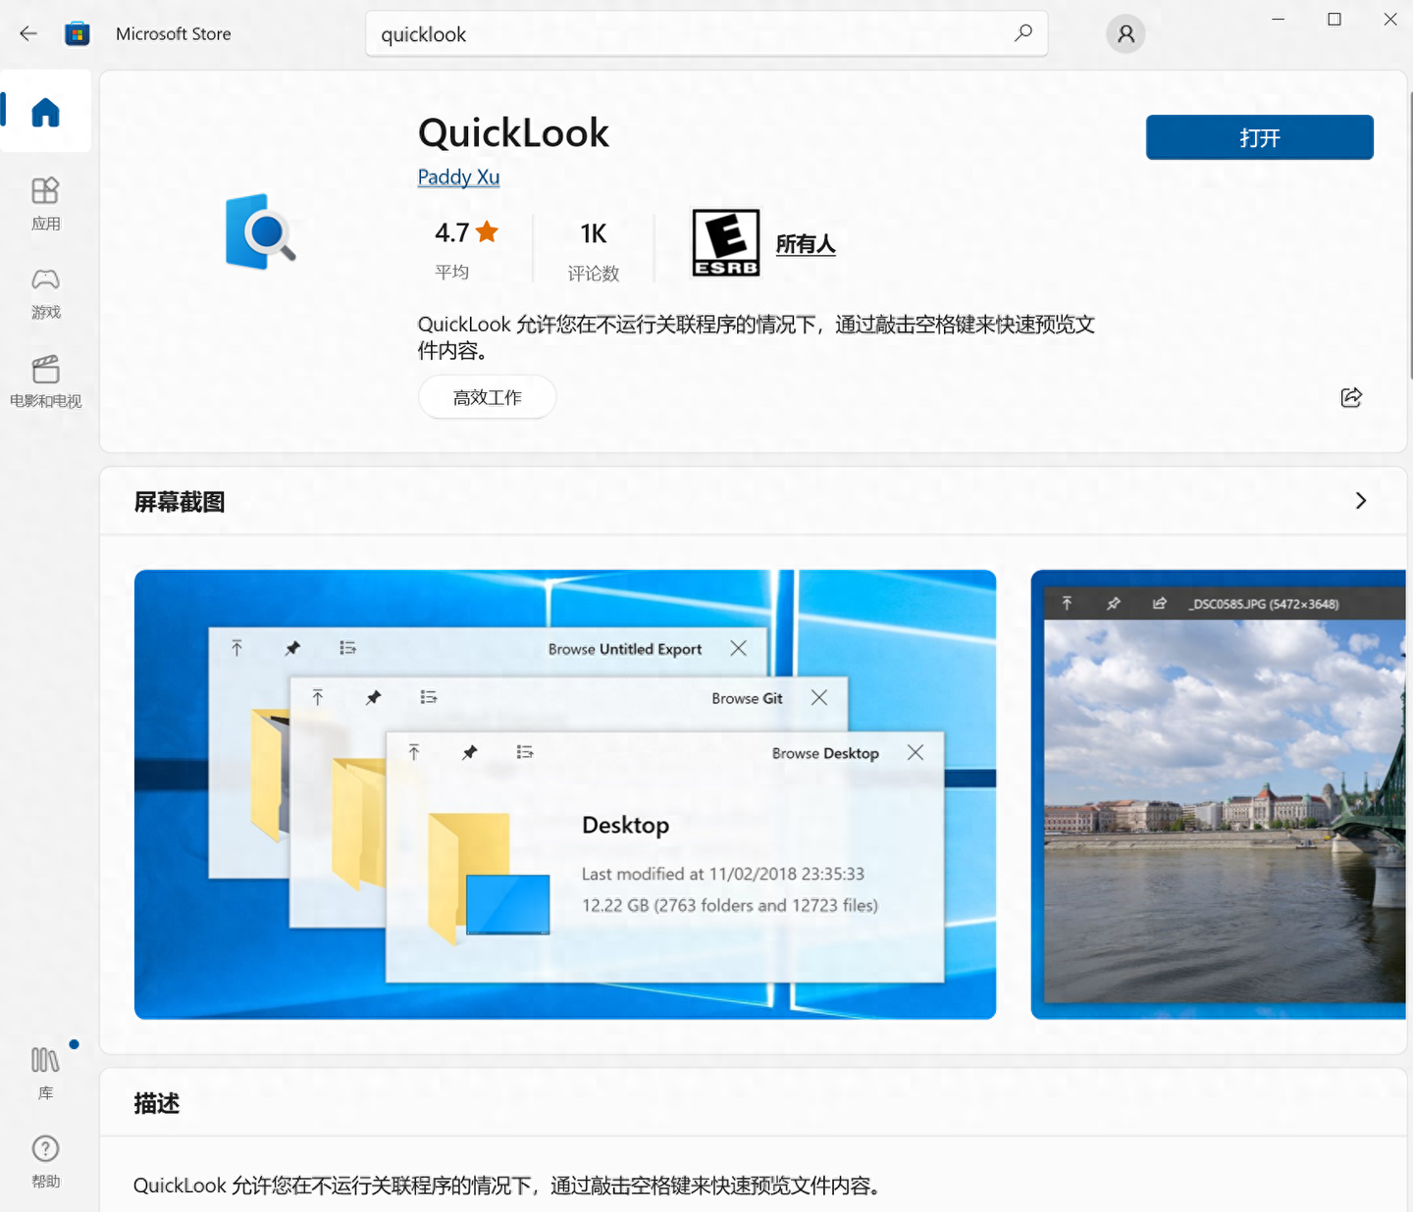Click the back arrow to return

(x=27, y=32)
